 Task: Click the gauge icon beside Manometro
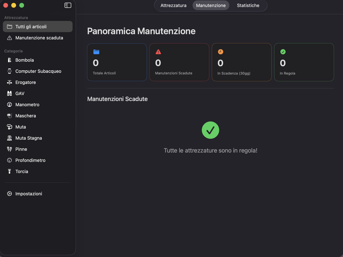pos(9,105)
